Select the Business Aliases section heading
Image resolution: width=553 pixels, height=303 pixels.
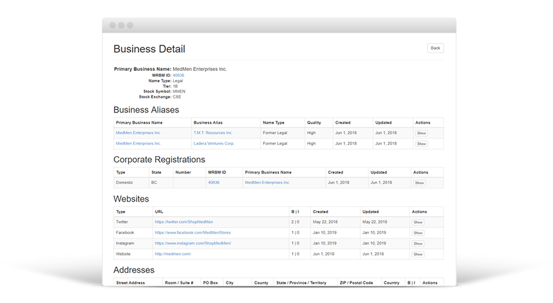[x=147, y=110]
